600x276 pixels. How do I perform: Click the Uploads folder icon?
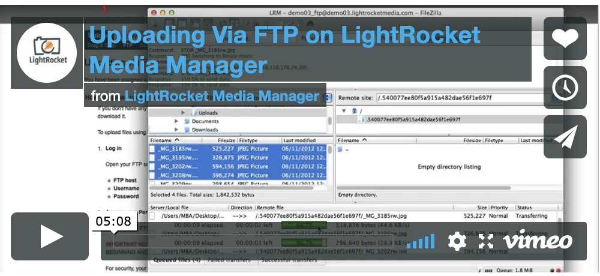(x=194, y=113)
